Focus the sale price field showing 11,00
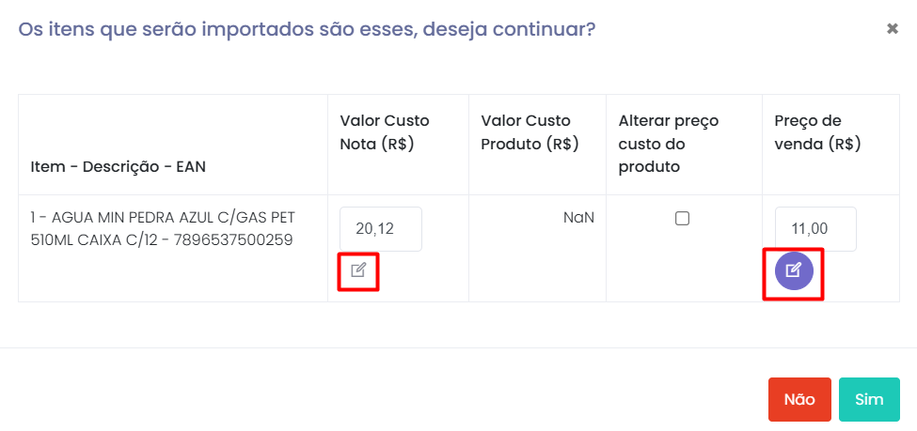 click(x=815, y=229)
